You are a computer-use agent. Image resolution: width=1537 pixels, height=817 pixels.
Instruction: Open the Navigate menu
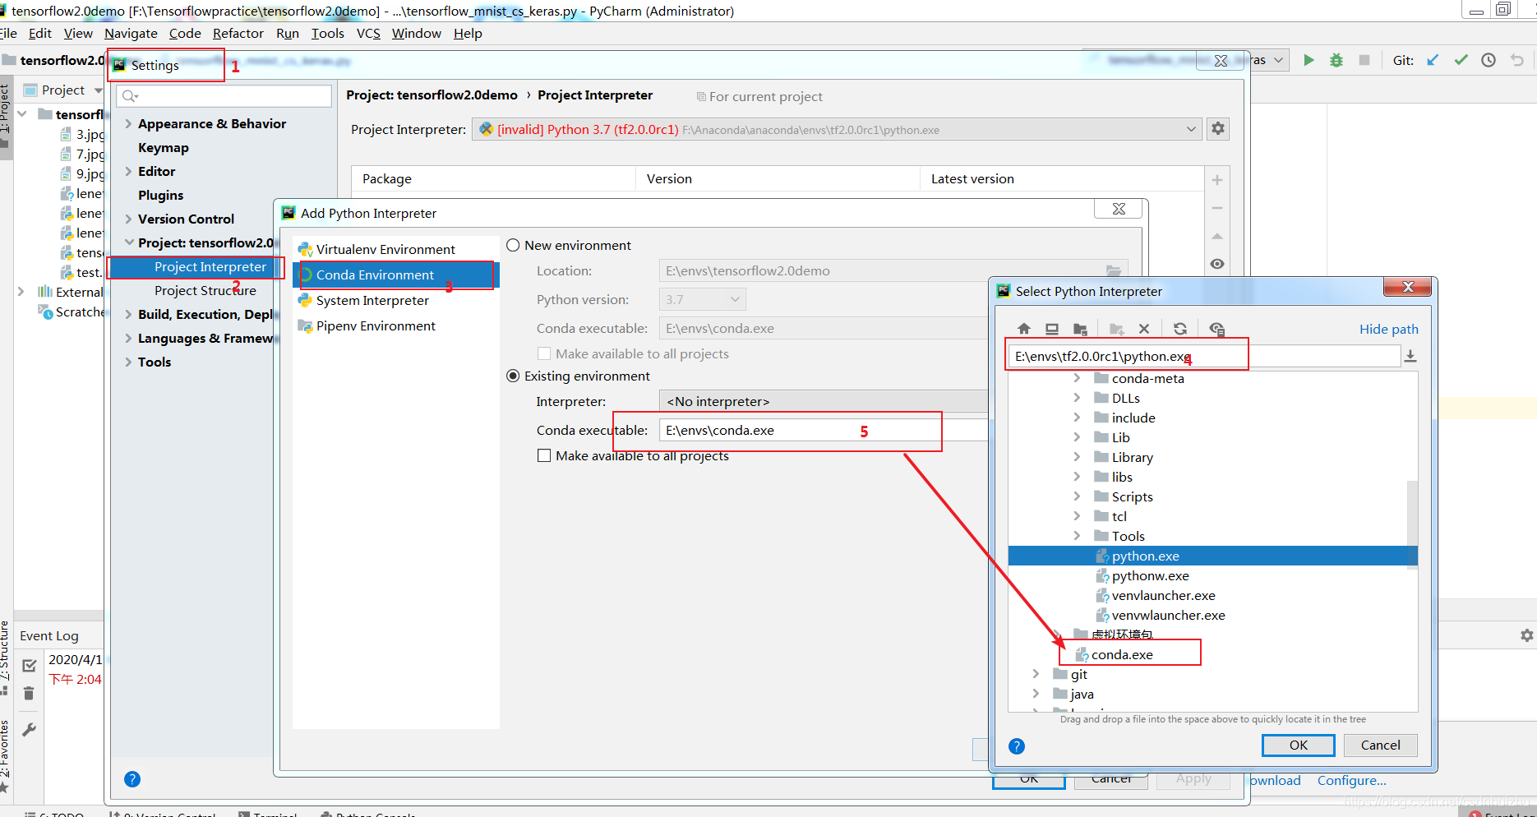click(x=131, y=33)
